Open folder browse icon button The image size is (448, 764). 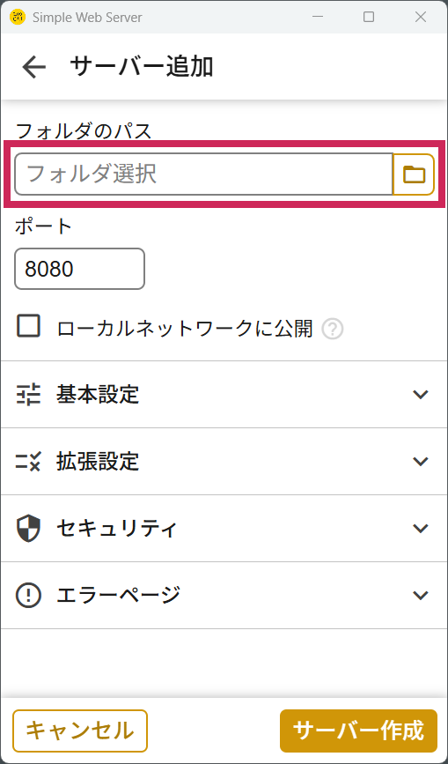tap(414, 174)
